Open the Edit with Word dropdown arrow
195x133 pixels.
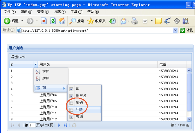pyautogui.click(x=152, y=21)
